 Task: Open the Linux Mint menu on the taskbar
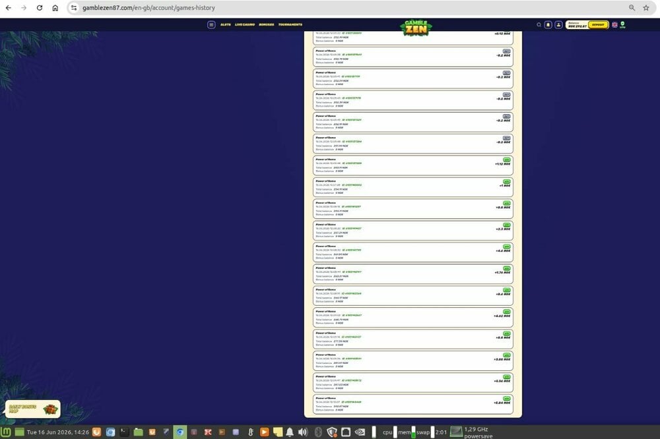click(x=6, y=432)
